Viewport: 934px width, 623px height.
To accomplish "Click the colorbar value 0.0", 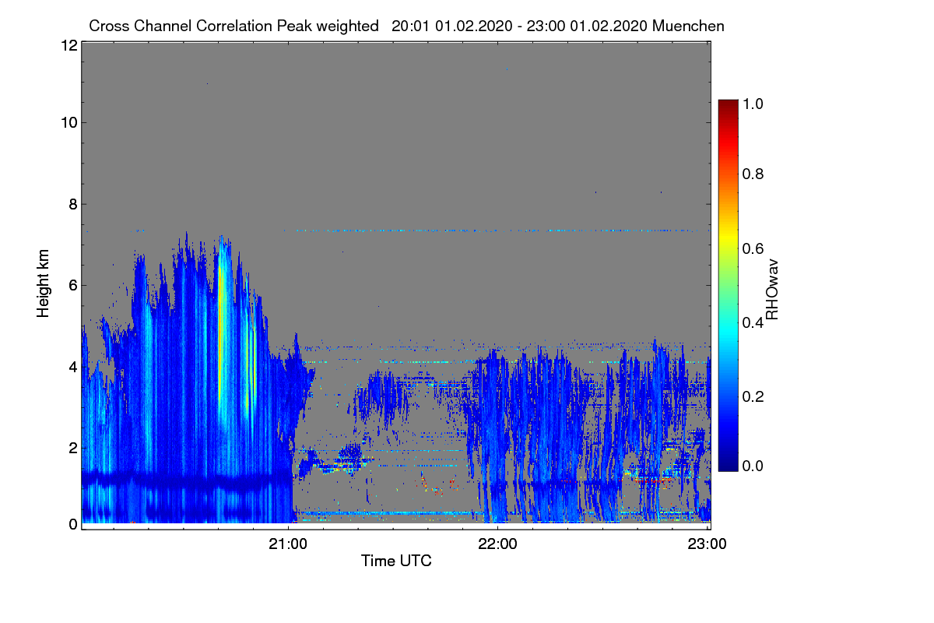I will coord(751,466).
